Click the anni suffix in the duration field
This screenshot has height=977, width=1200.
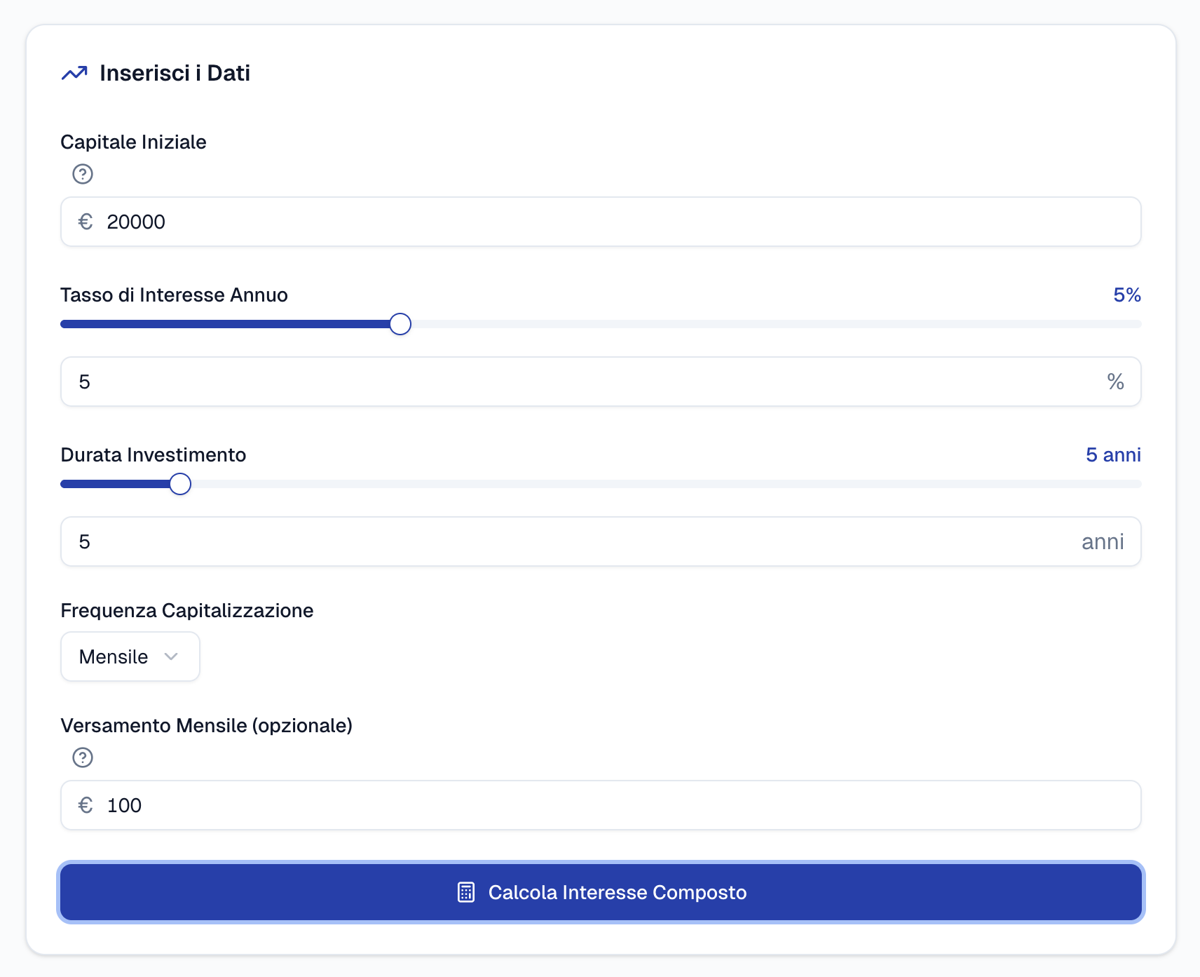[1103, 541]
